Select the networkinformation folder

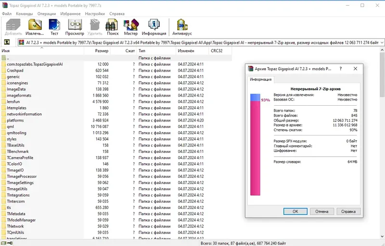(x=25, y=114)
